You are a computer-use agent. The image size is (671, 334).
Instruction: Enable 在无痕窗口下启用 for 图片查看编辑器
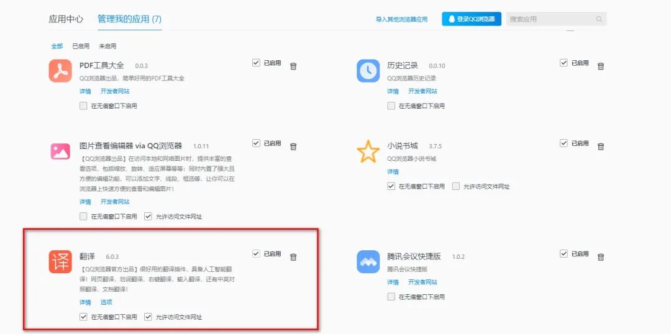pos(83,217)
